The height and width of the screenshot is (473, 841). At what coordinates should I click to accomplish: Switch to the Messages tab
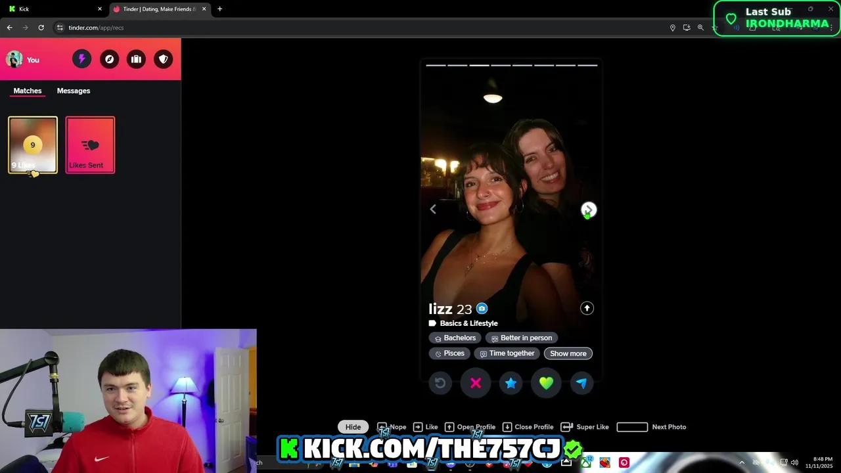click(x=74, y=91)
